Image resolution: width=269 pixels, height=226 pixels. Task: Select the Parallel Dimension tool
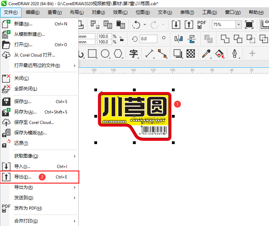(149, 54)
